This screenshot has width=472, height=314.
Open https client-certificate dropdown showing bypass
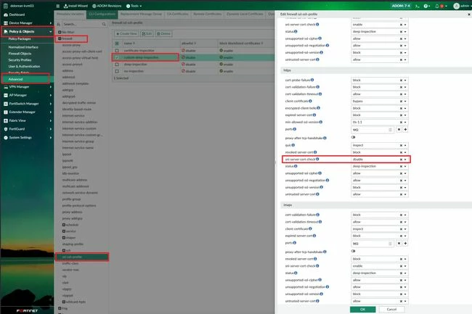(x=380, y=102)
